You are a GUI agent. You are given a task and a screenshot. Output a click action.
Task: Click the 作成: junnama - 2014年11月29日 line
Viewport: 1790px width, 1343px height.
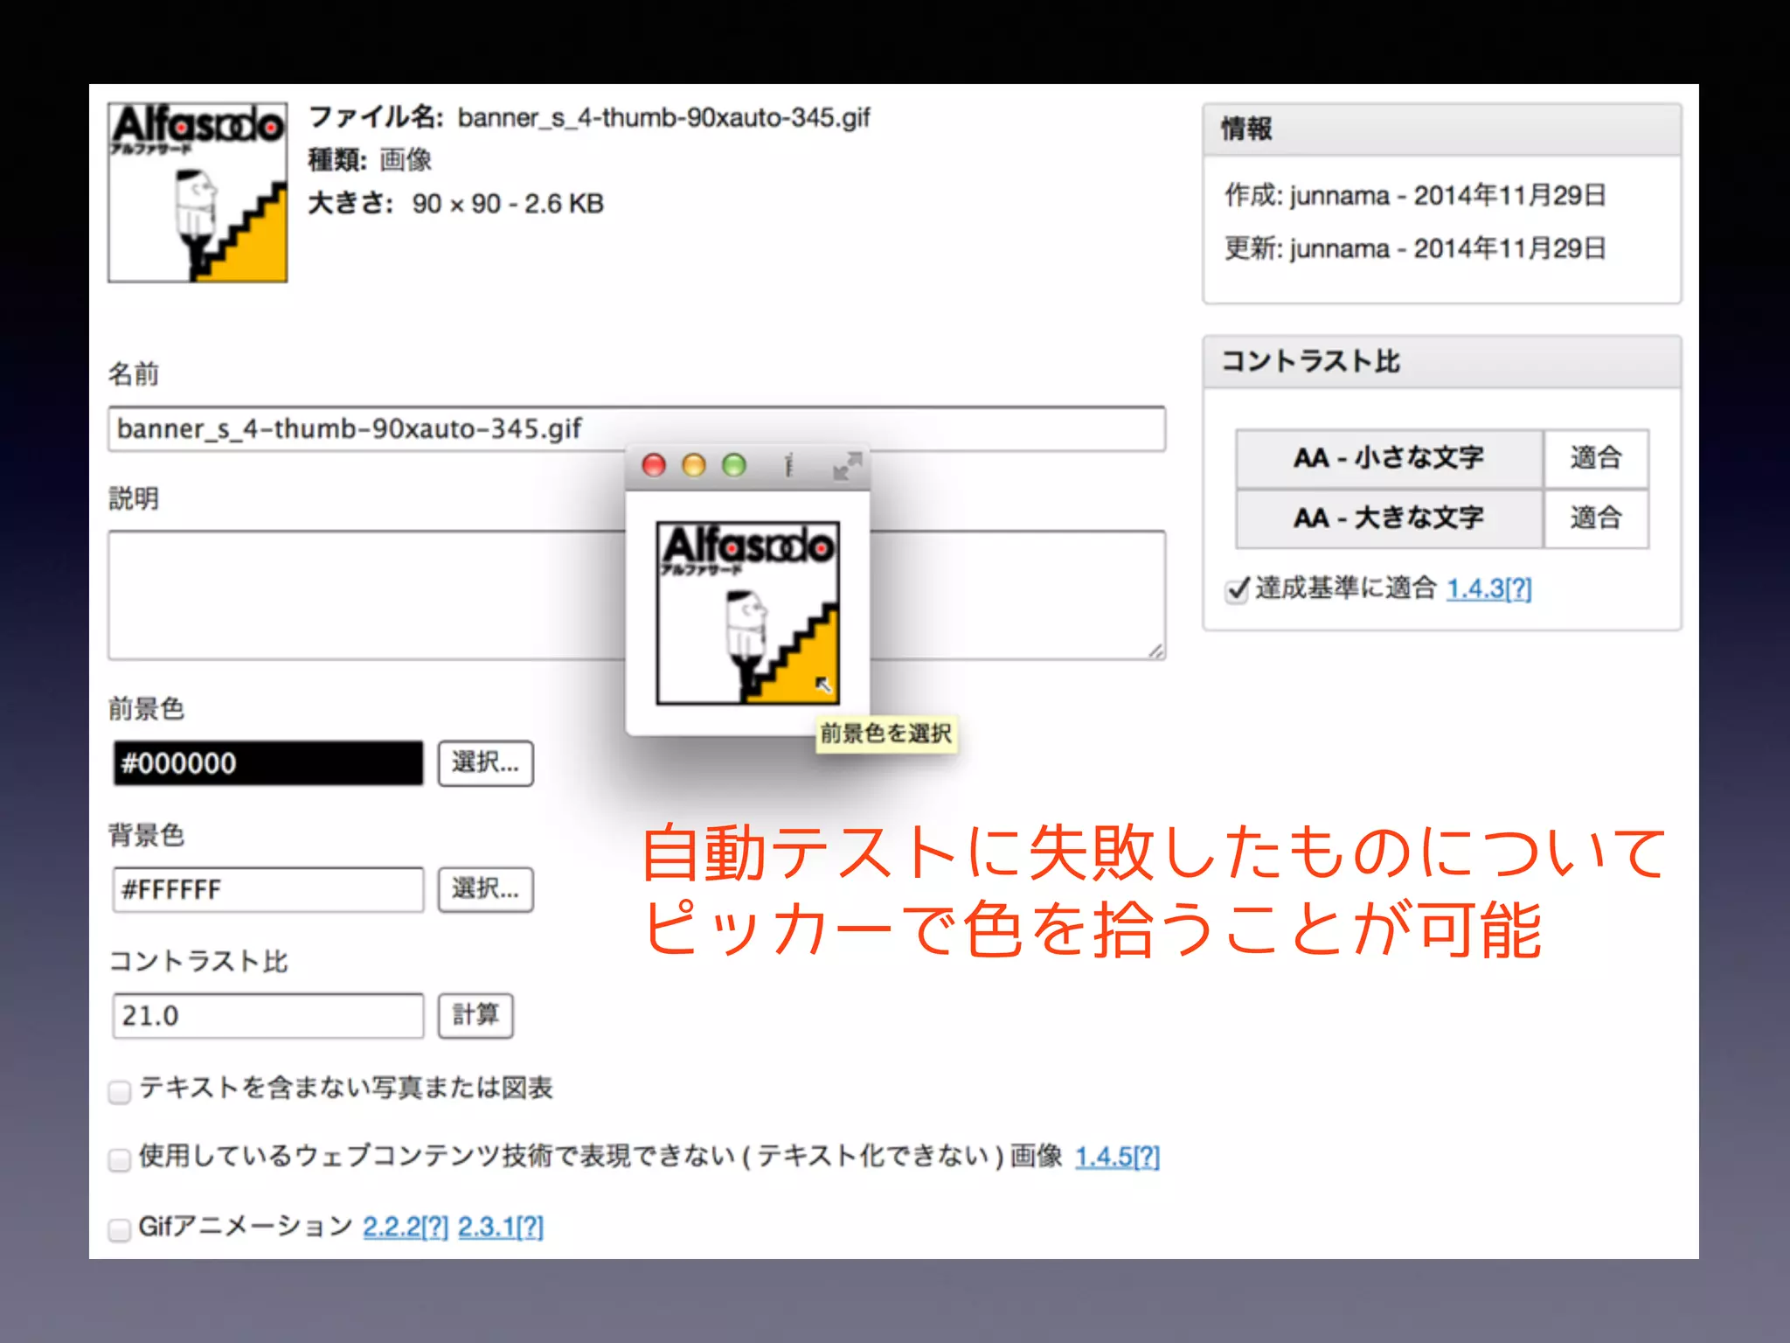tap(1415, 195)
